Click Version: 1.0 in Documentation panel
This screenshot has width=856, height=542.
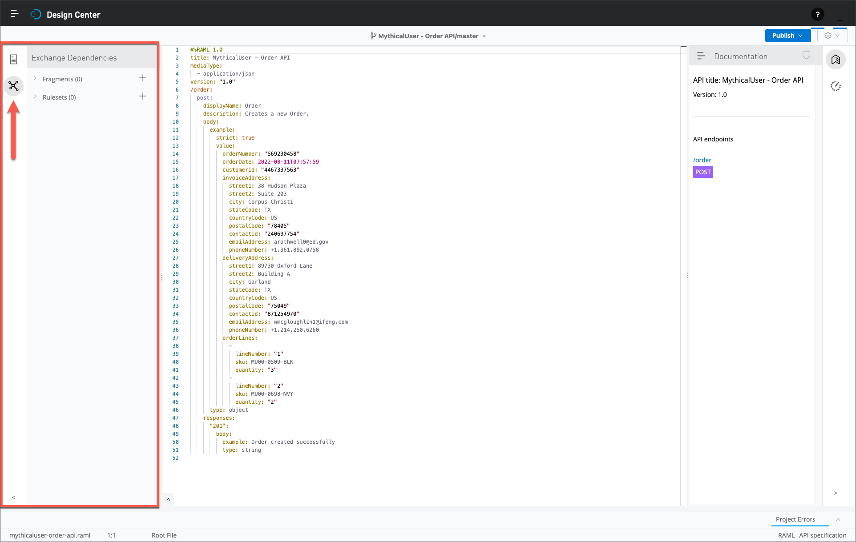coord(710,95)
